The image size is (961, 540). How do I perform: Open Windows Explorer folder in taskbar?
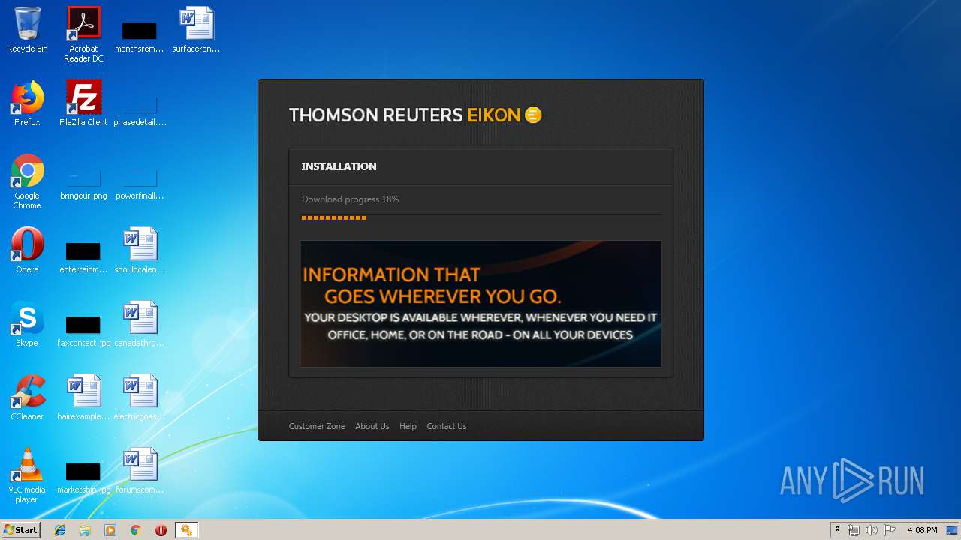point(85,530)
